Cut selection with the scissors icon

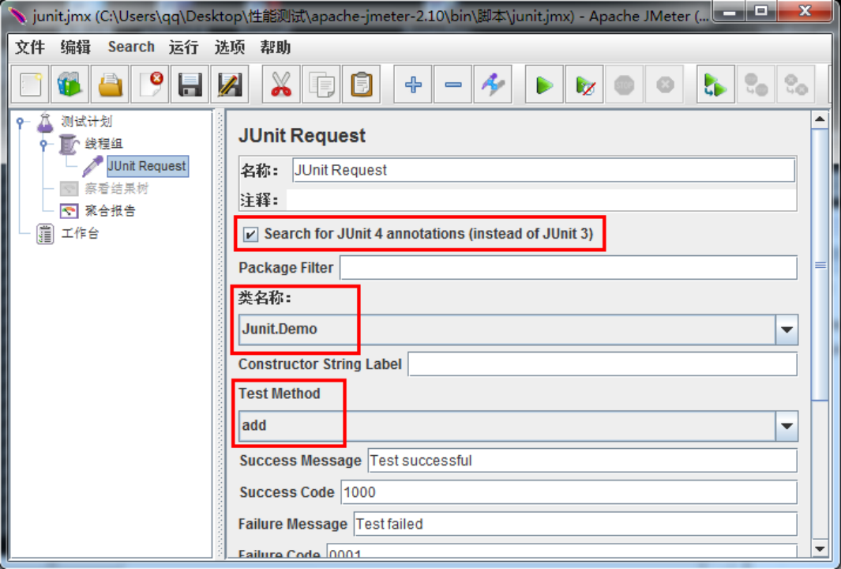pyautogui.click(x=281, y=85)
